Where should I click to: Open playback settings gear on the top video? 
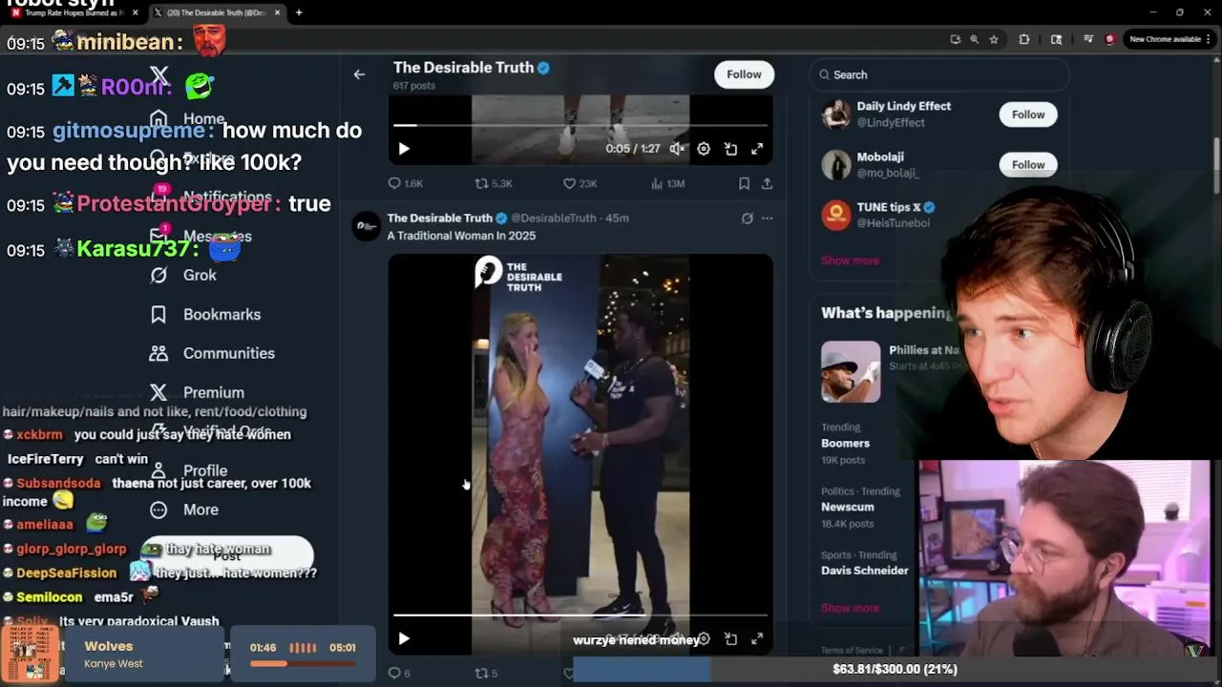[x=704, y=149]
